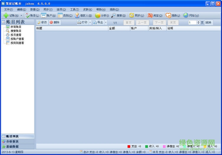Click the 淘宝 toolbar icon
222x155 pixels.
[150, 15]
